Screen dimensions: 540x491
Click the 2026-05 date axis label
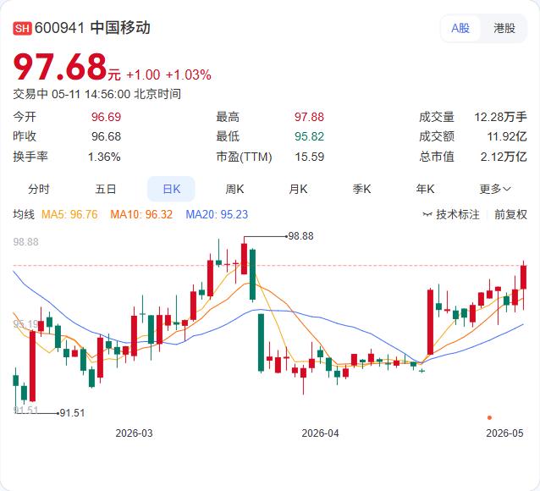(504, 433)
